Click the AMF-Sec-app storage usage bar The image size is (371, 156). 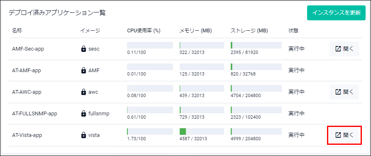256,45
